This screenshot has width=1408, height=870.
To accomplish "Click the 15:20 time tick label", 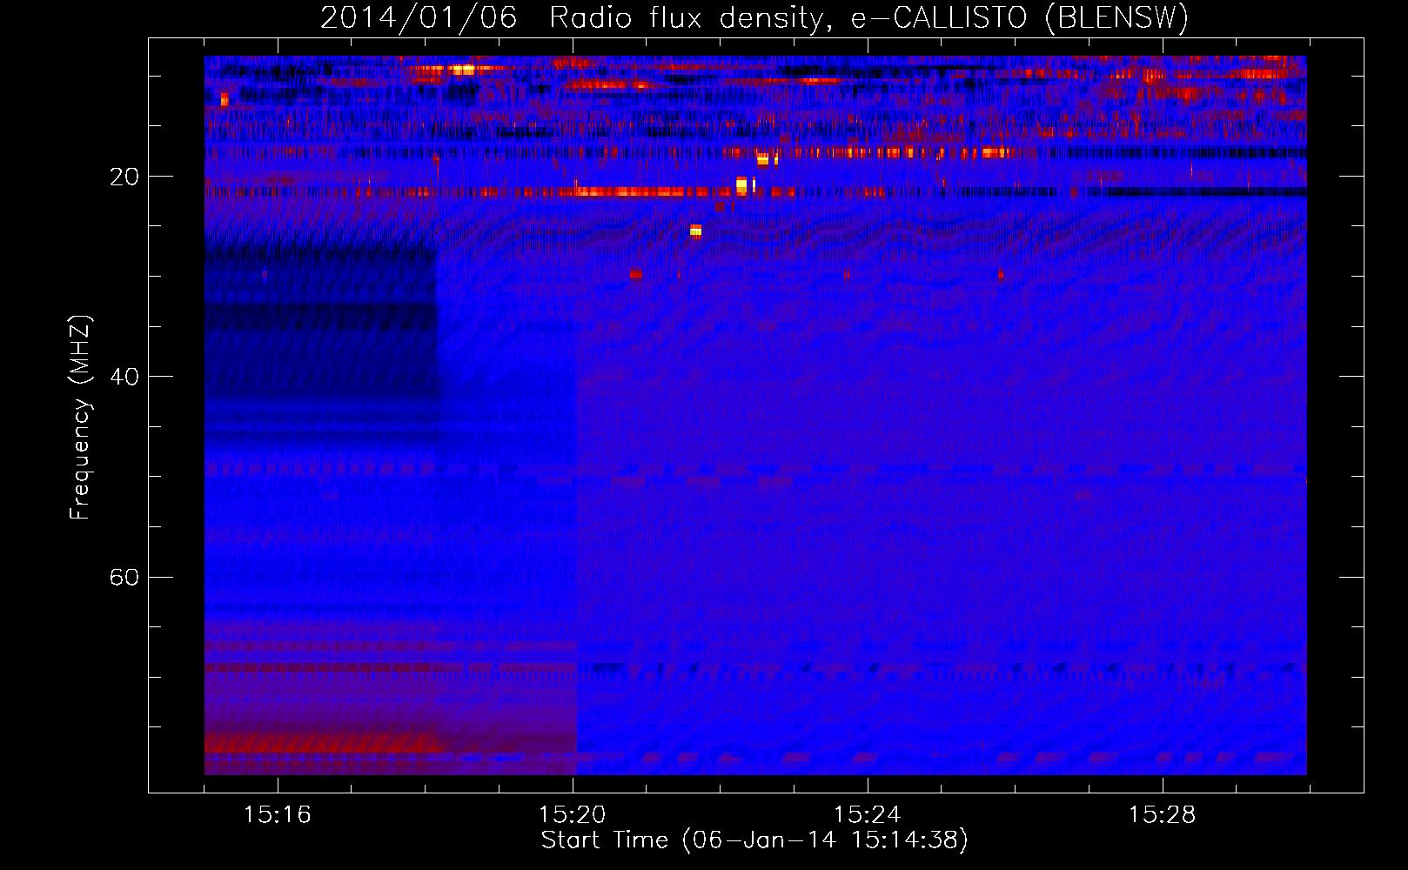I will click(x=572, y=815).
